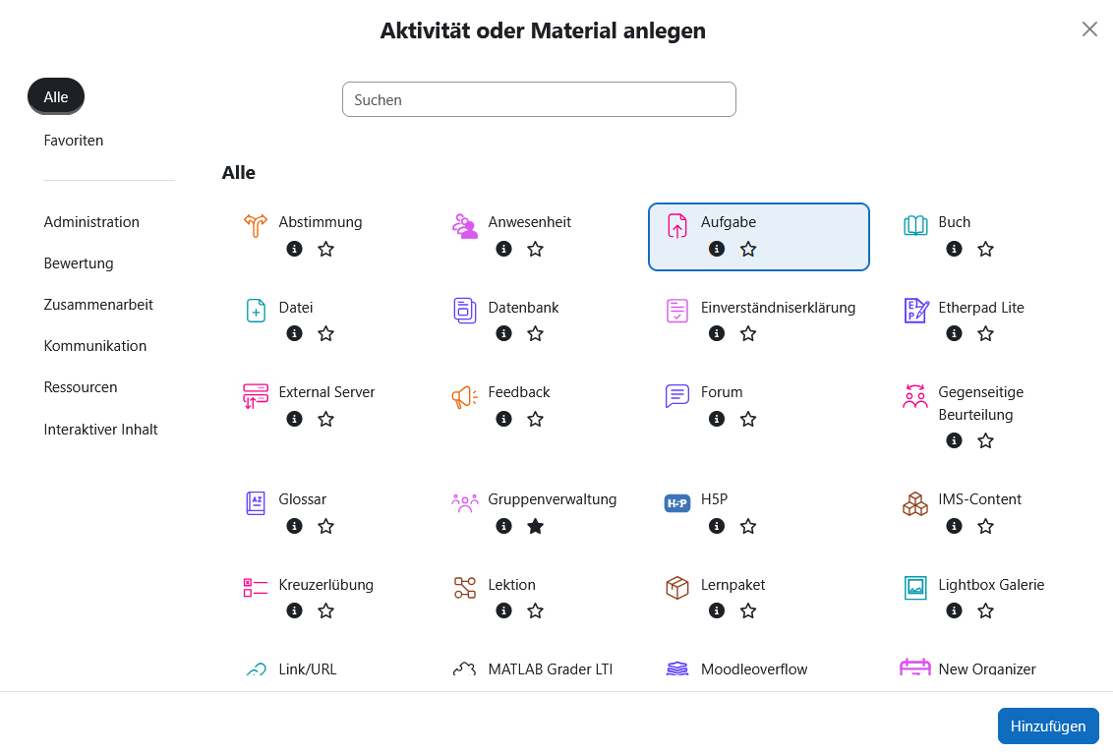Mark Kreuzerlübung as favorite
Viewport: 1113px width, 754px height.
point(325,610)
